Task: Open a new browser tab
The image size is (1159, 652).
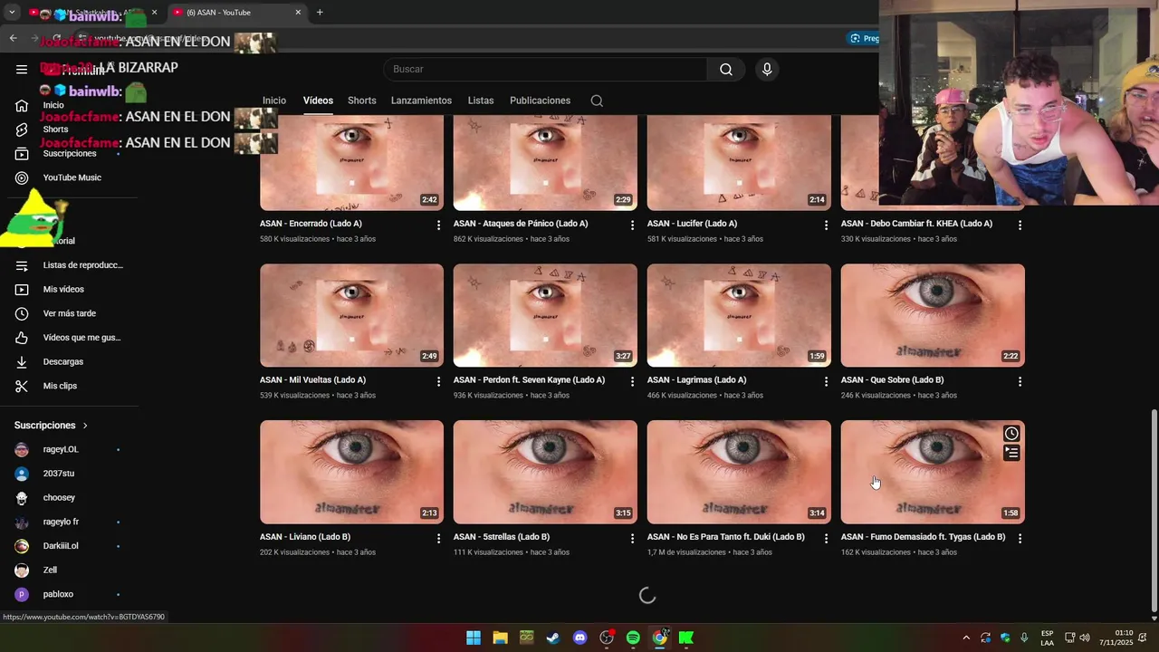Action: 320,13
